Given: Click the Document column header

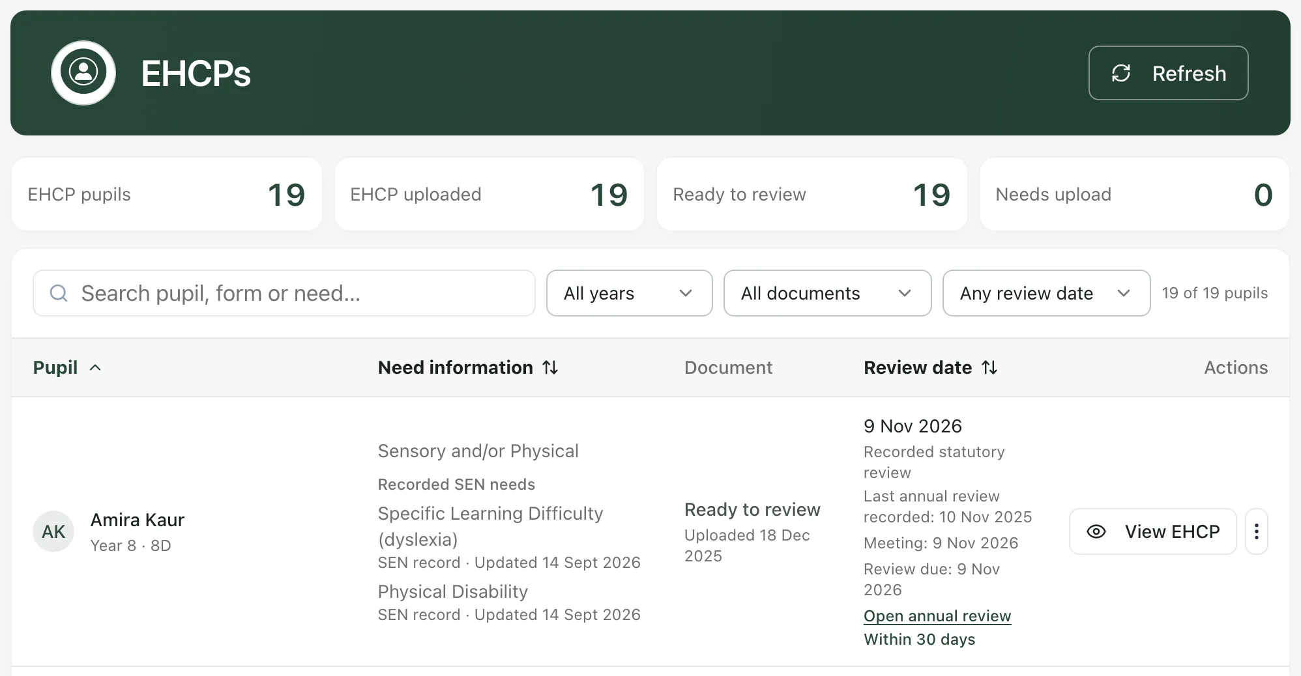Looking at the screenshot, I should click(x=728, y=367).
